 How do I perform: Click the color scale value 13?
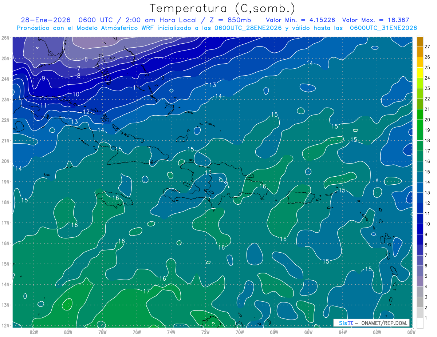click(427, 193)
